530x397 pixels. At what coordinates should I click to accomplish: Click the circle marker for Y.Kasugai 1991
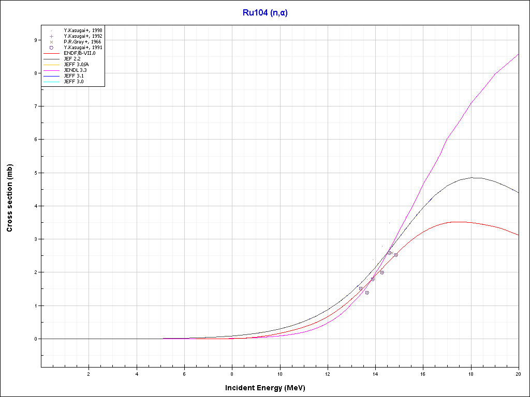pos(52,48)
